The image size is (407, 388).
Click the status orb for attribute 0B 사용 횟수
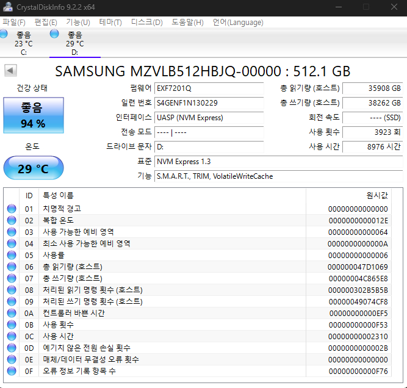click(x=12, y=325)
